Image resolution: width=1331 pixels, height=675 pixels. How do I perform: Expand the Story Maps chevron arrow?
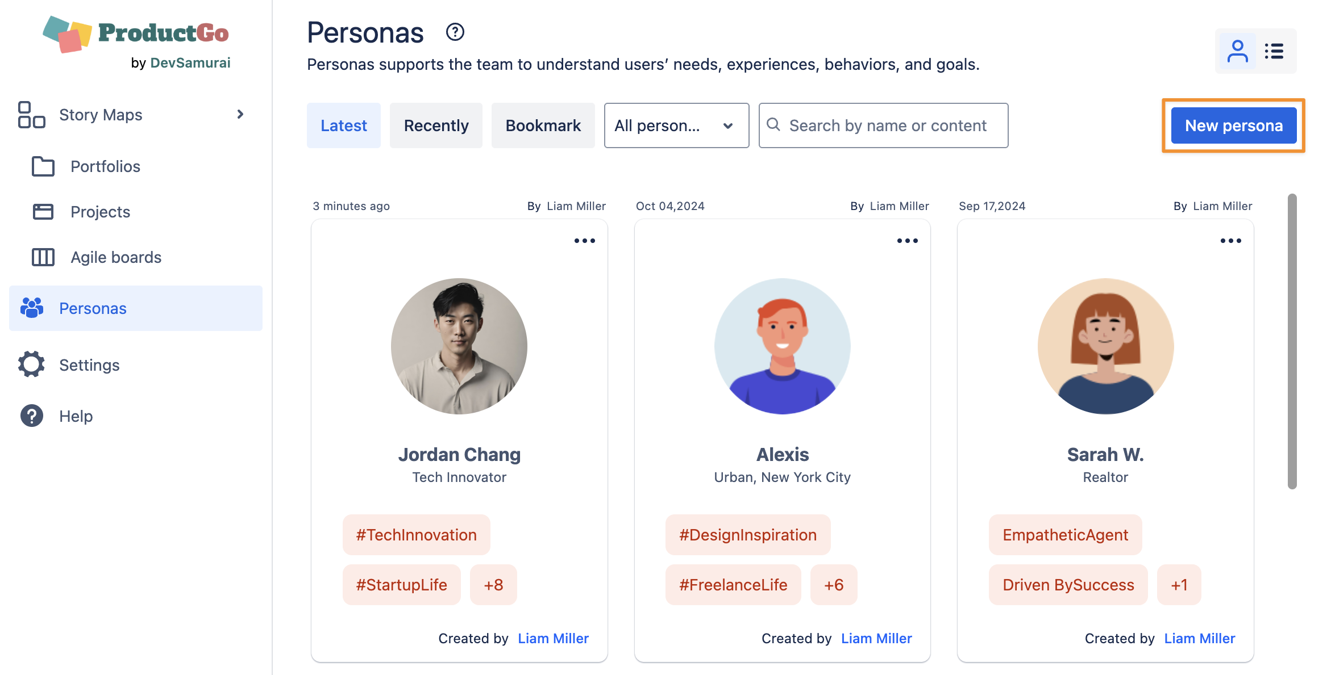point(240,114)
